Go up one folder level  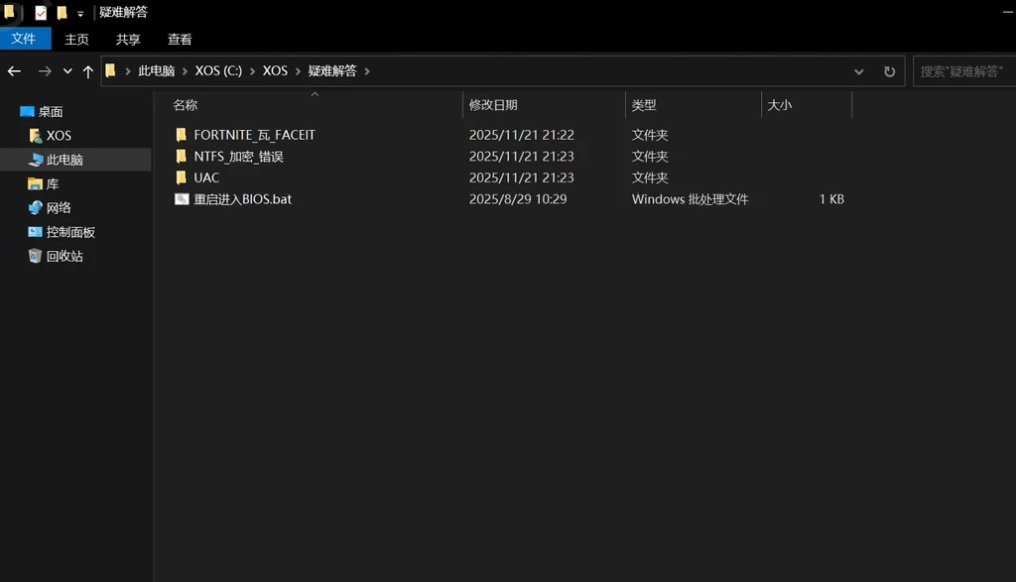pos(87,71)
